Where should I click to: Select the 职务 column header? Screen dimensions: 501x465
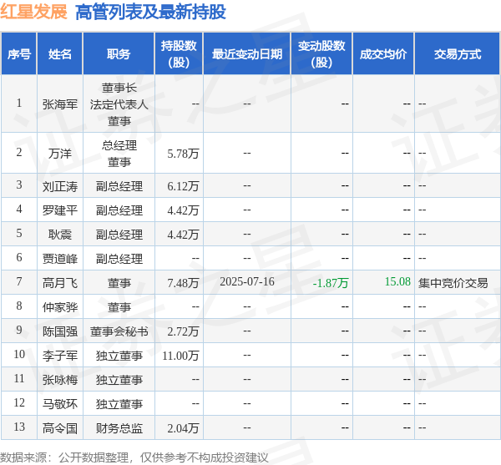point(119,54)
